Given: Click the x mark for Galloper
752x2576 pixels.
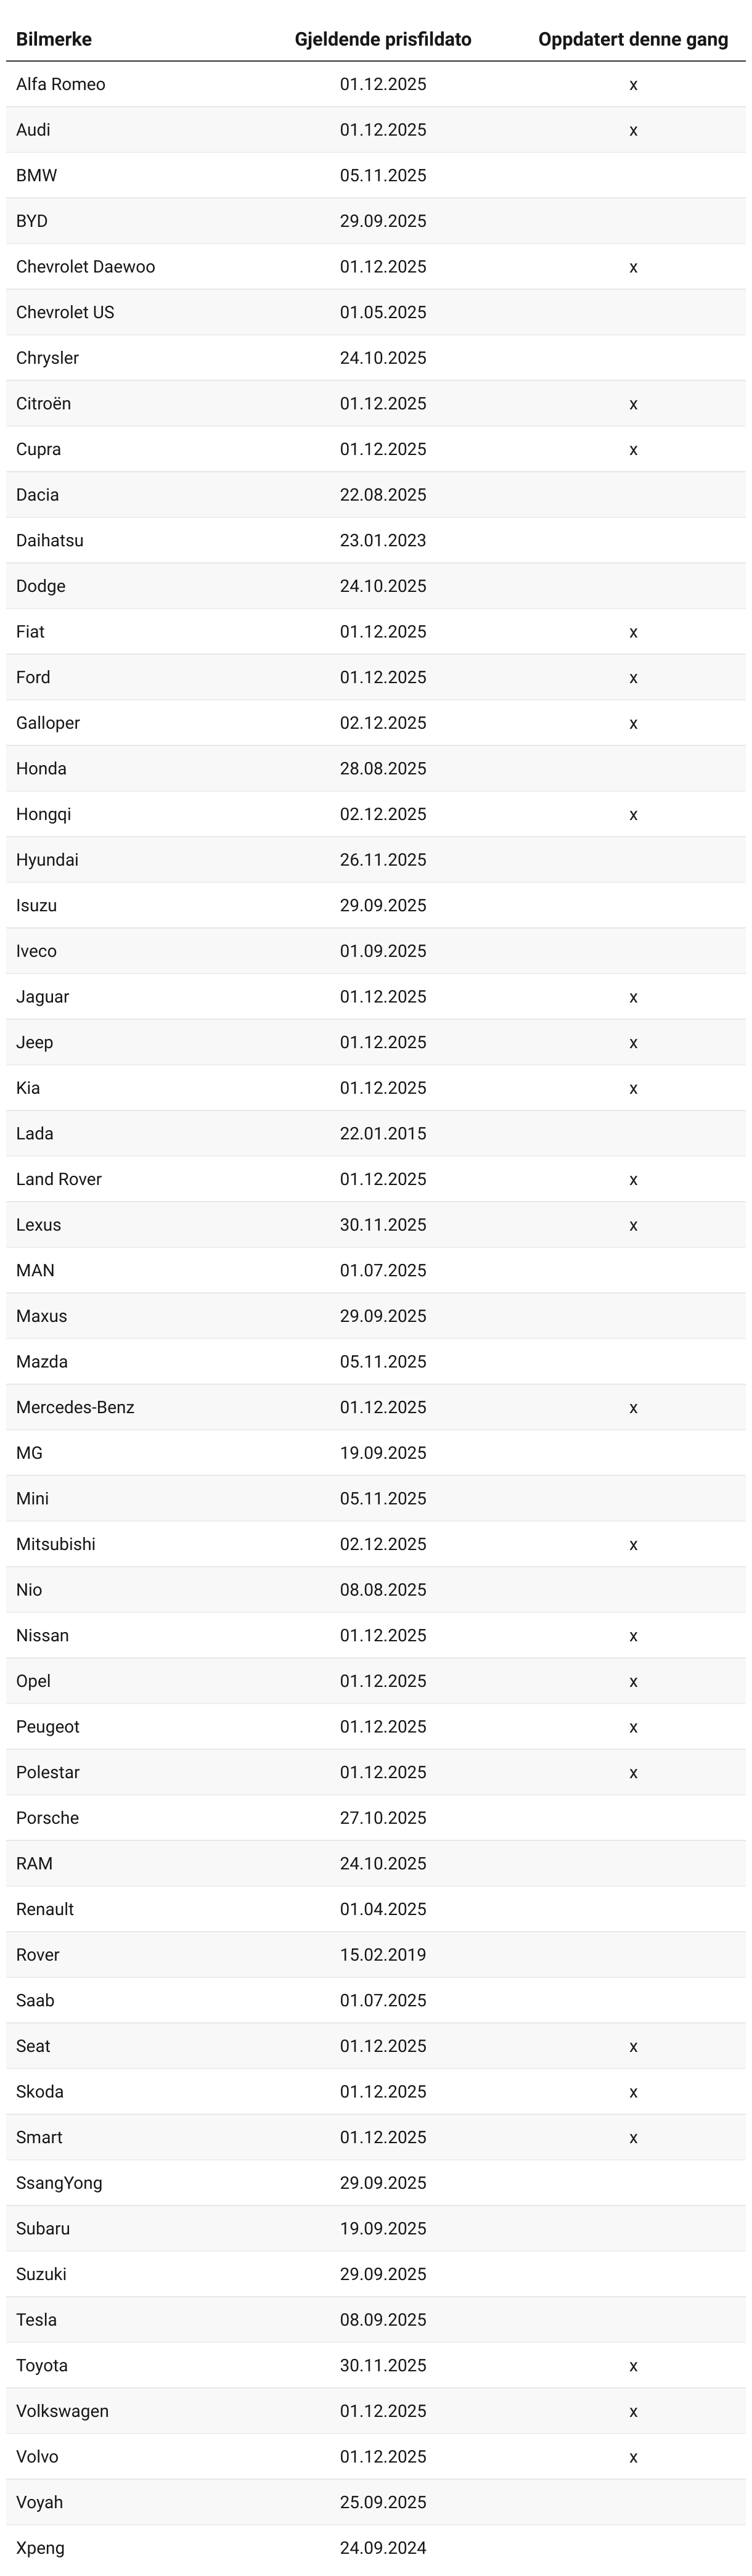Looking at the screenshot, I should point(633,723).
